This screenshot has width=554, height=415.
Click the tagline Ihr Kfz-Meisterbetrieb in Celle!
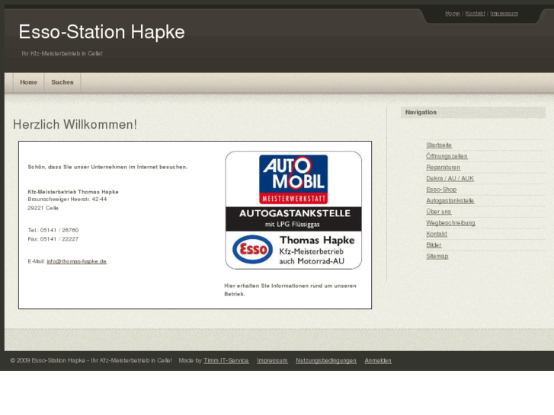(x=62, y=53)
